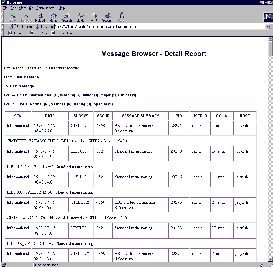Viewport: 273px width, 267px height.
Task: Click the PID column header
Action: coord(179,116)
